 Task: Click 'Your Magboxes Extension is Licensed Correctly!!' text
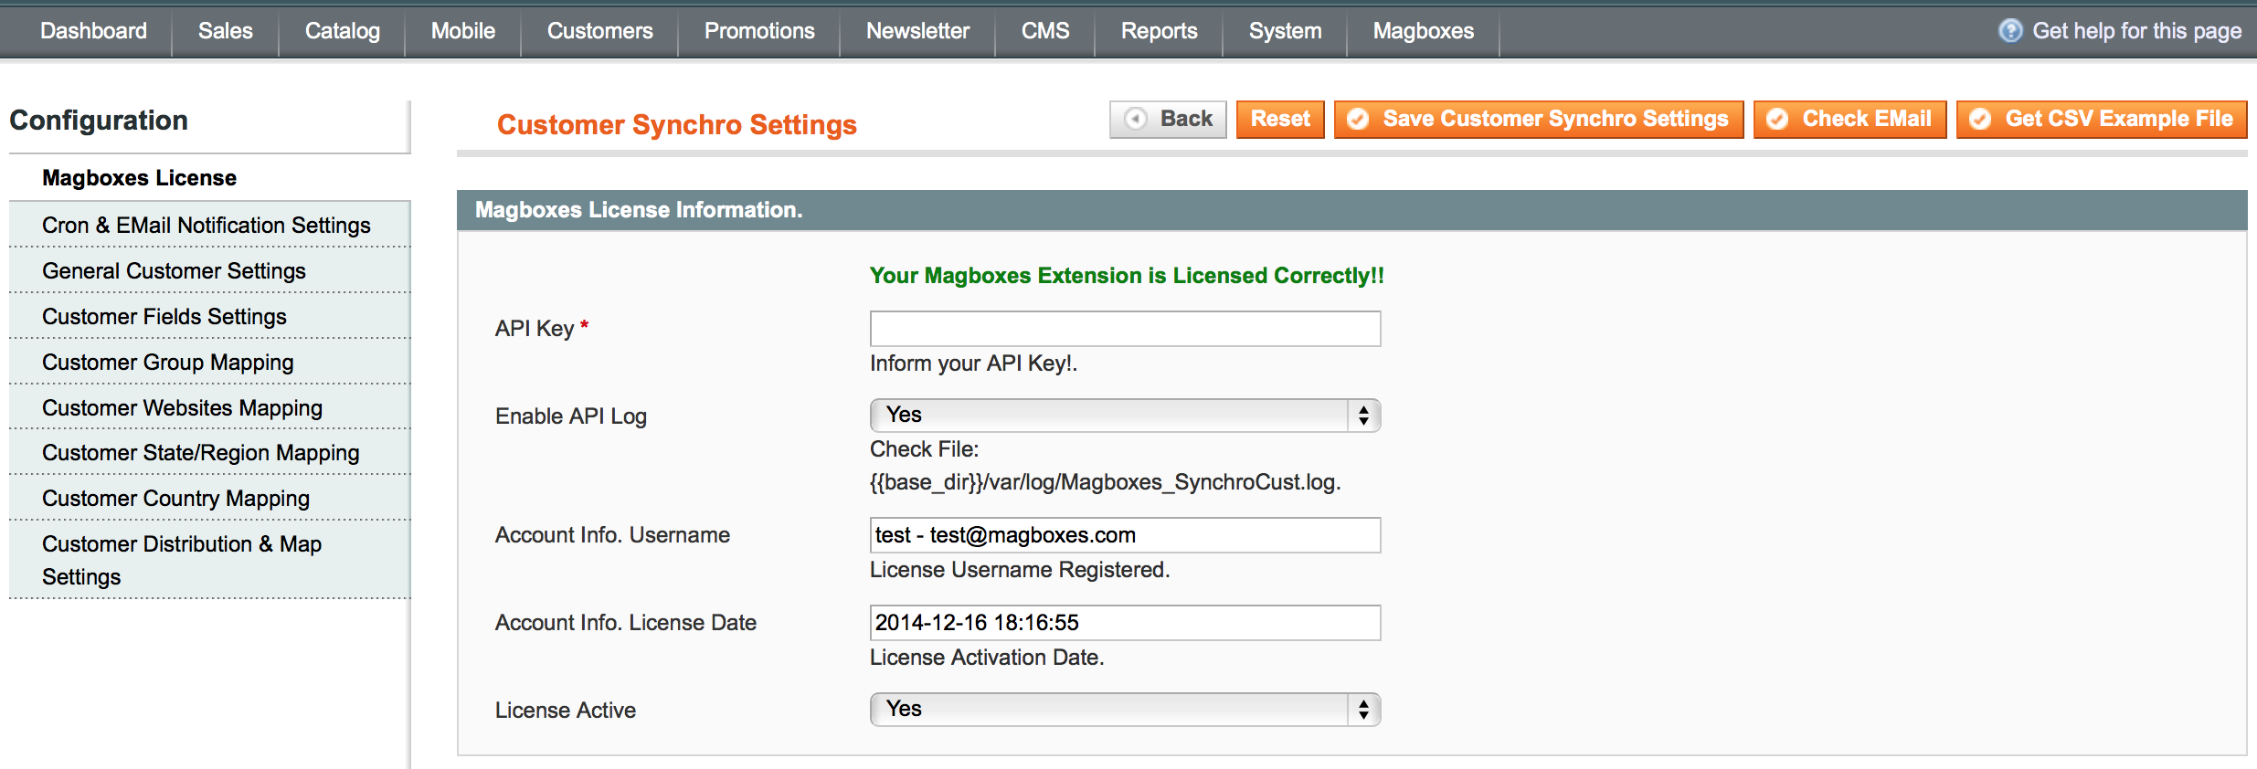[1127, 276]
